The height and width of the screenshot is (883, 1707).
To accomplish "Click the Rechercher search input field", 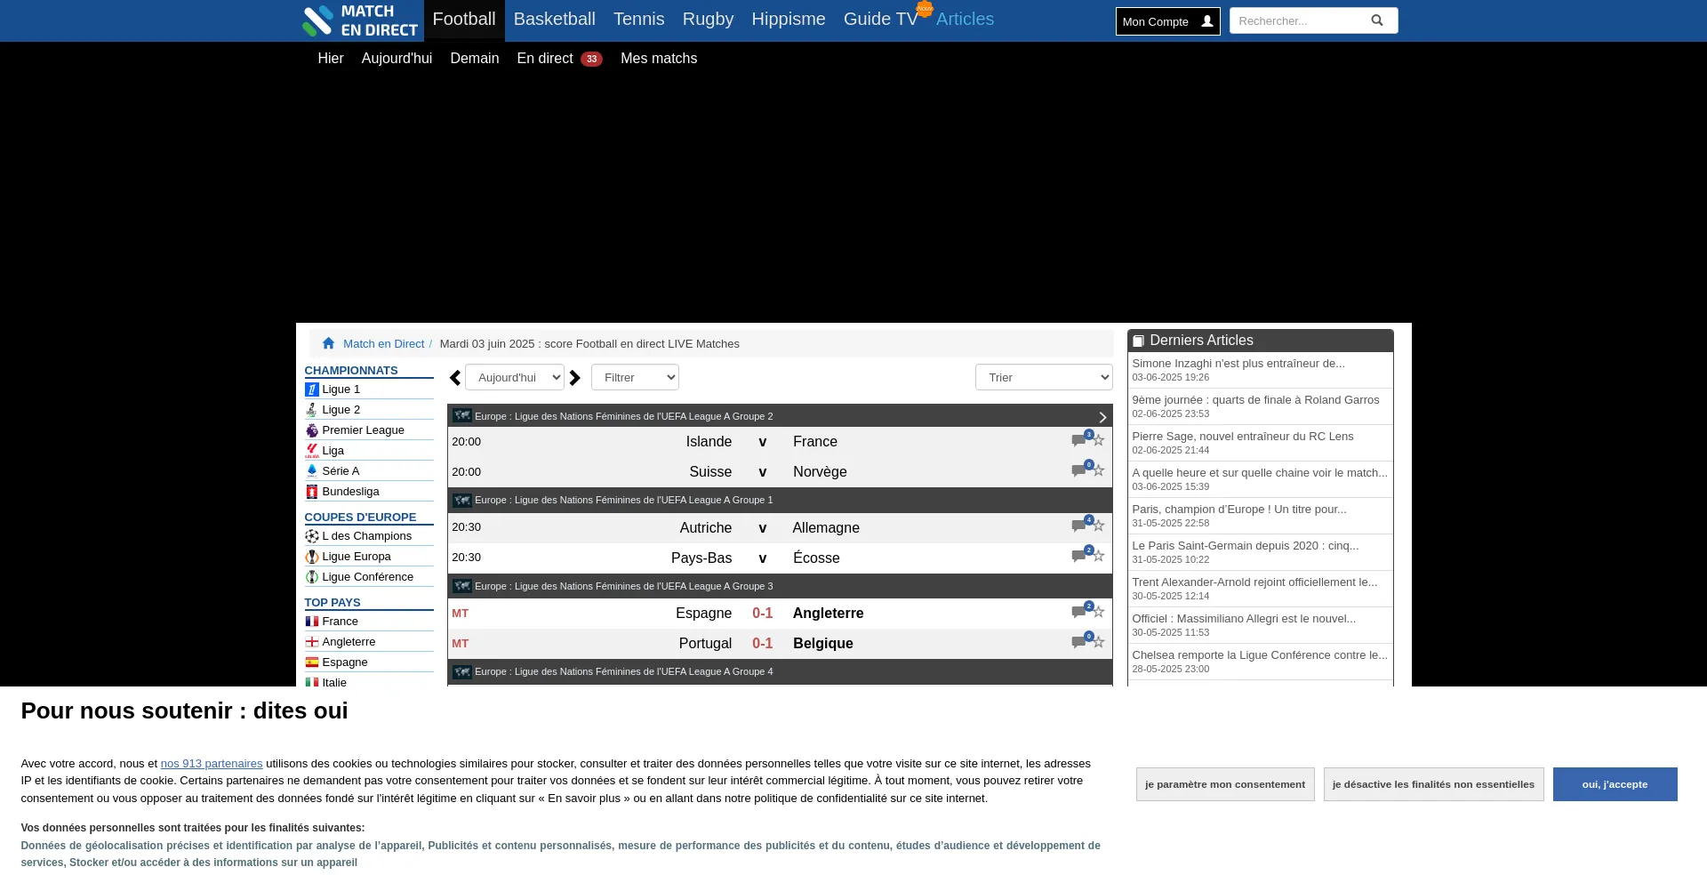I will click(x=1298, y=20).
